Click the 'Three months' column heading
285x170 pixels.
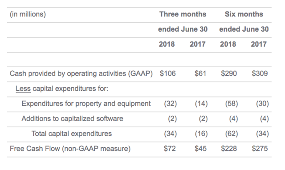click(x=183, y=14)
